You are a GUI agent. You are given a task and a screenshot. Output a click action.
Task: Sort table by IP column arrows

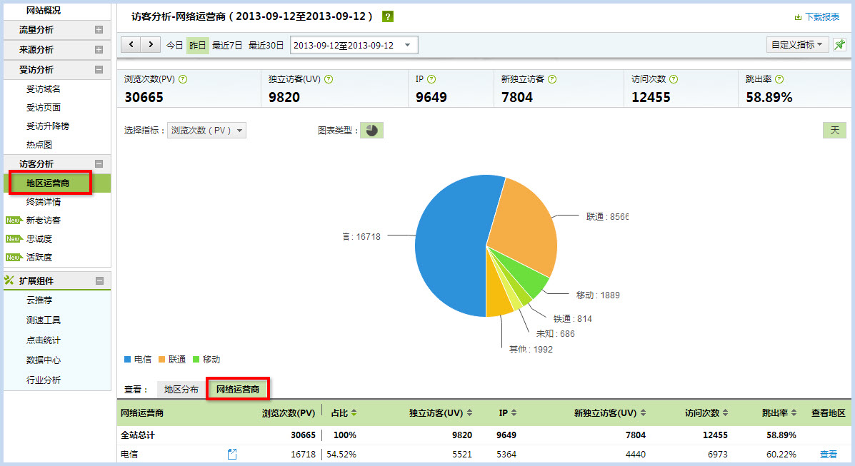coord(514,413)
